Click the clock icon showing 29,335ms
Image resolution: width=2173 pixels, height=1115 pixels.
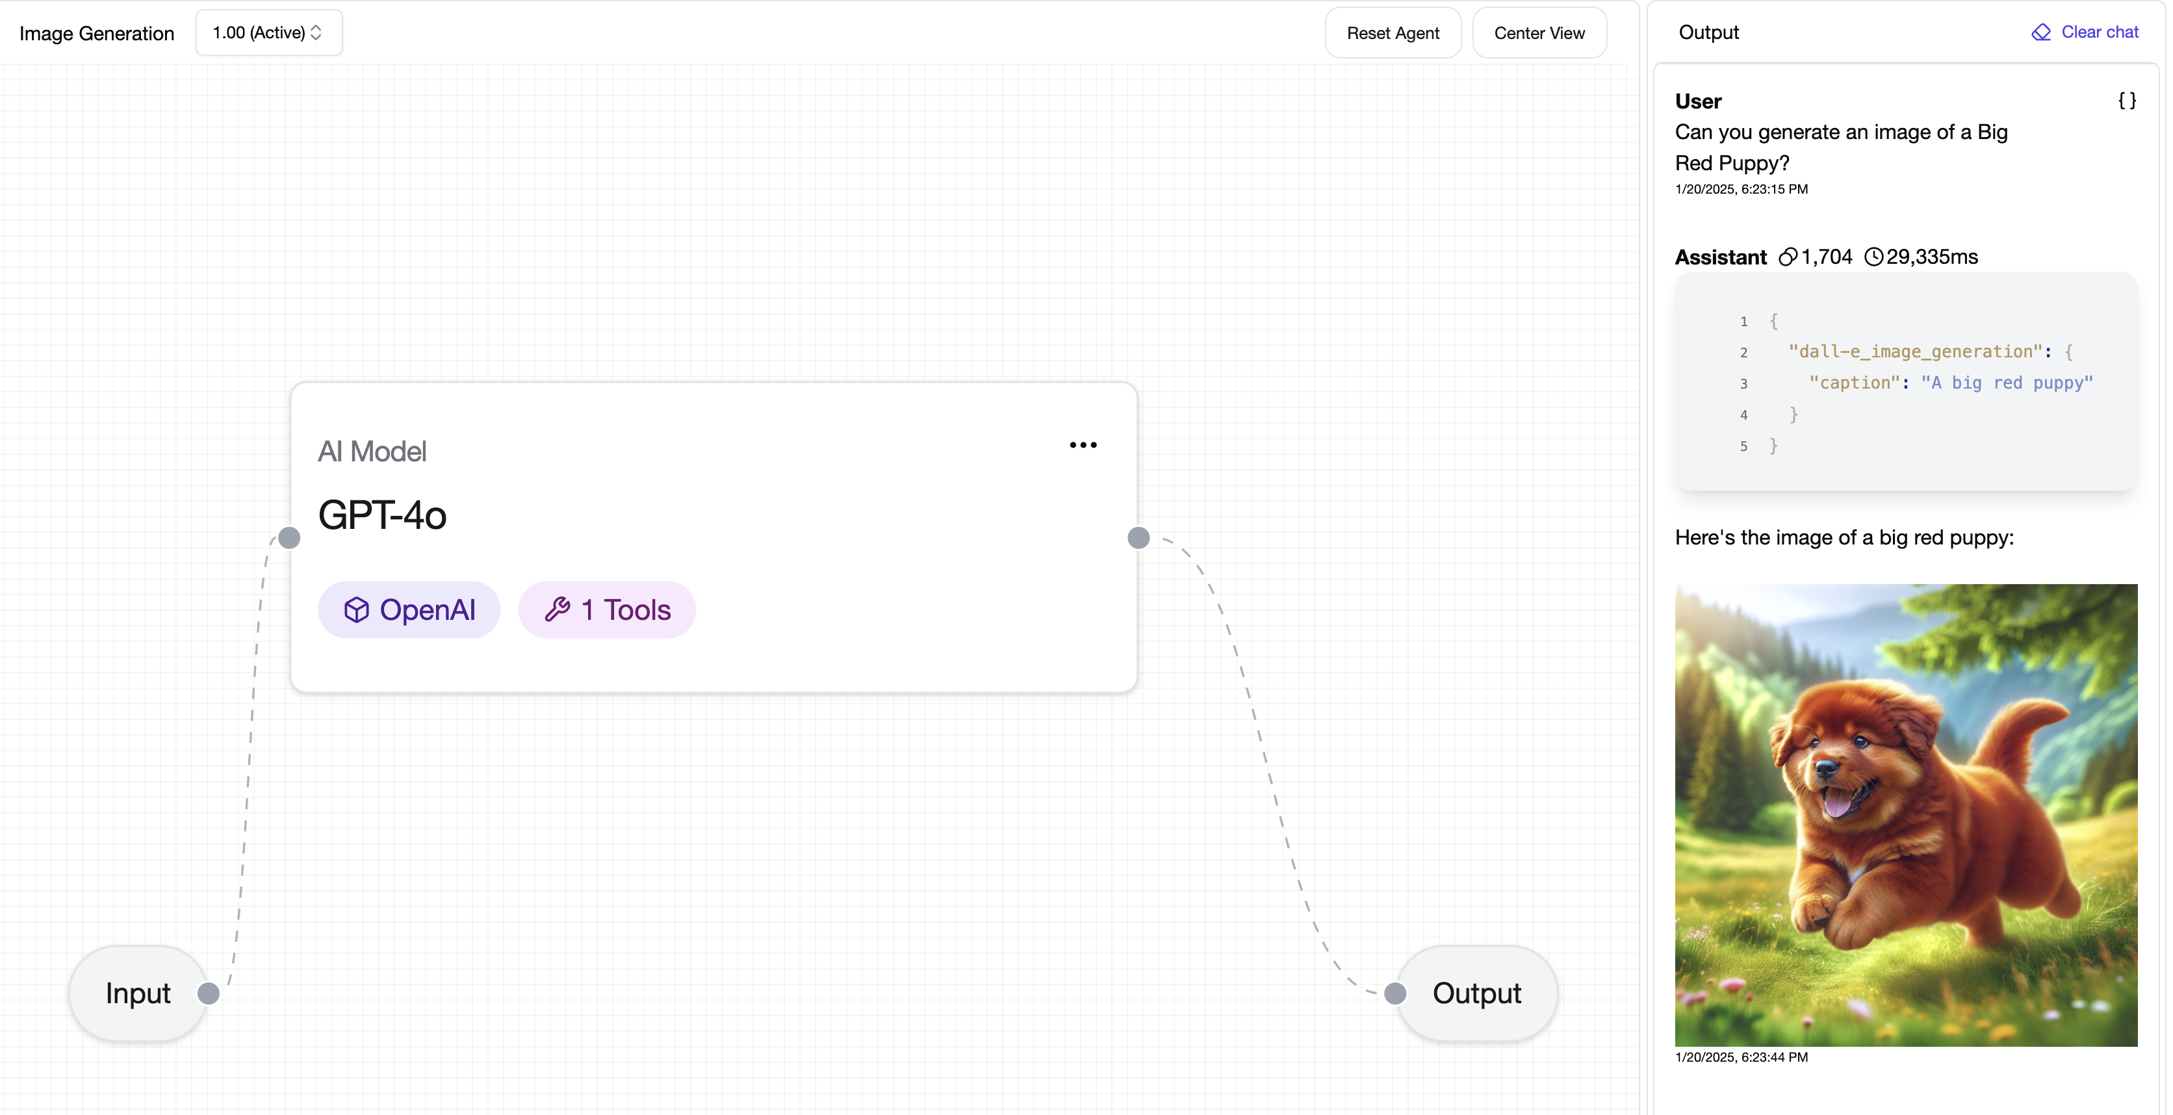pos(1874,257)
